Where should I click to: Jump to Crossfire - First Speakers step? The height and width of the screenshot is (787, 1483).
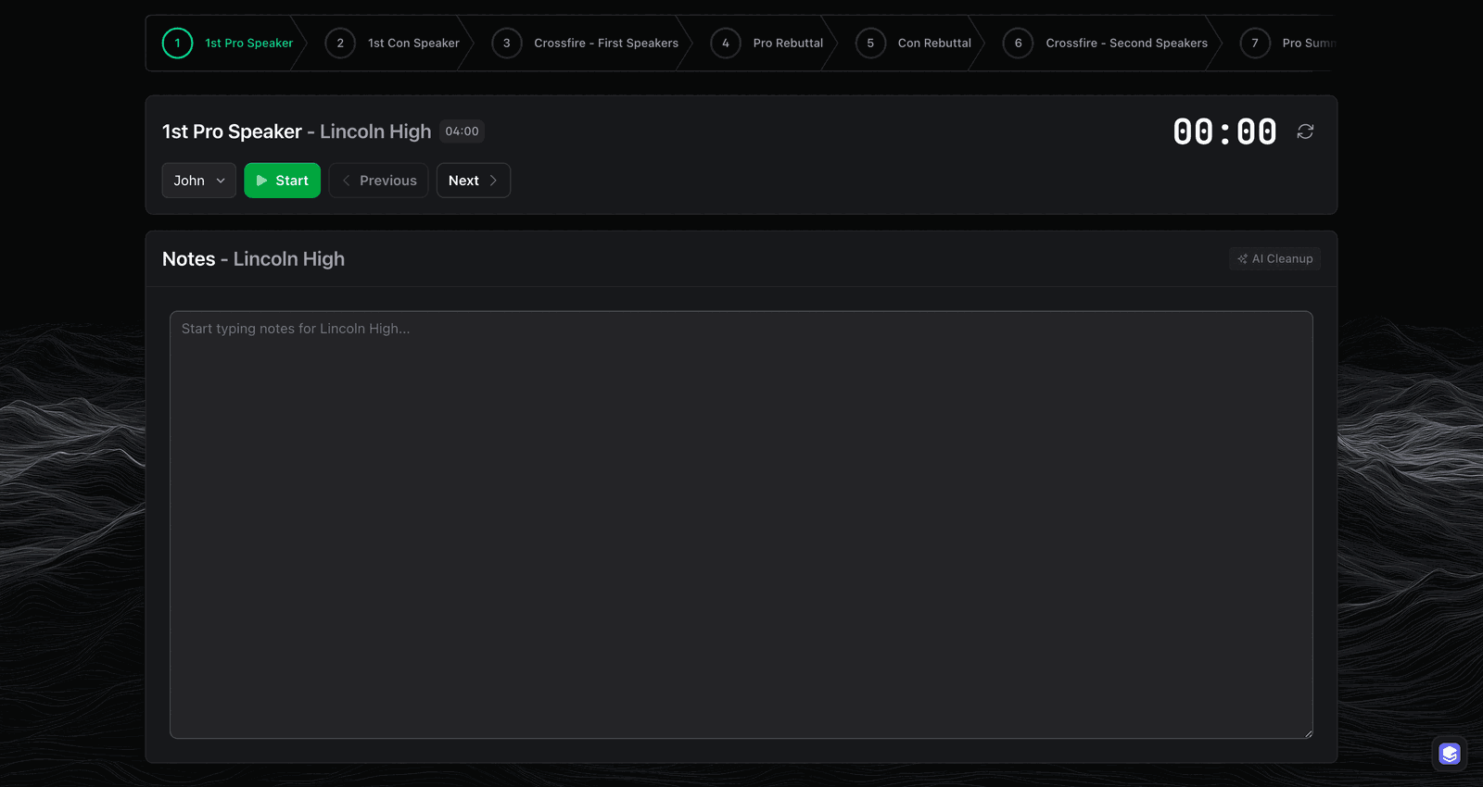[x=586, y=44]
